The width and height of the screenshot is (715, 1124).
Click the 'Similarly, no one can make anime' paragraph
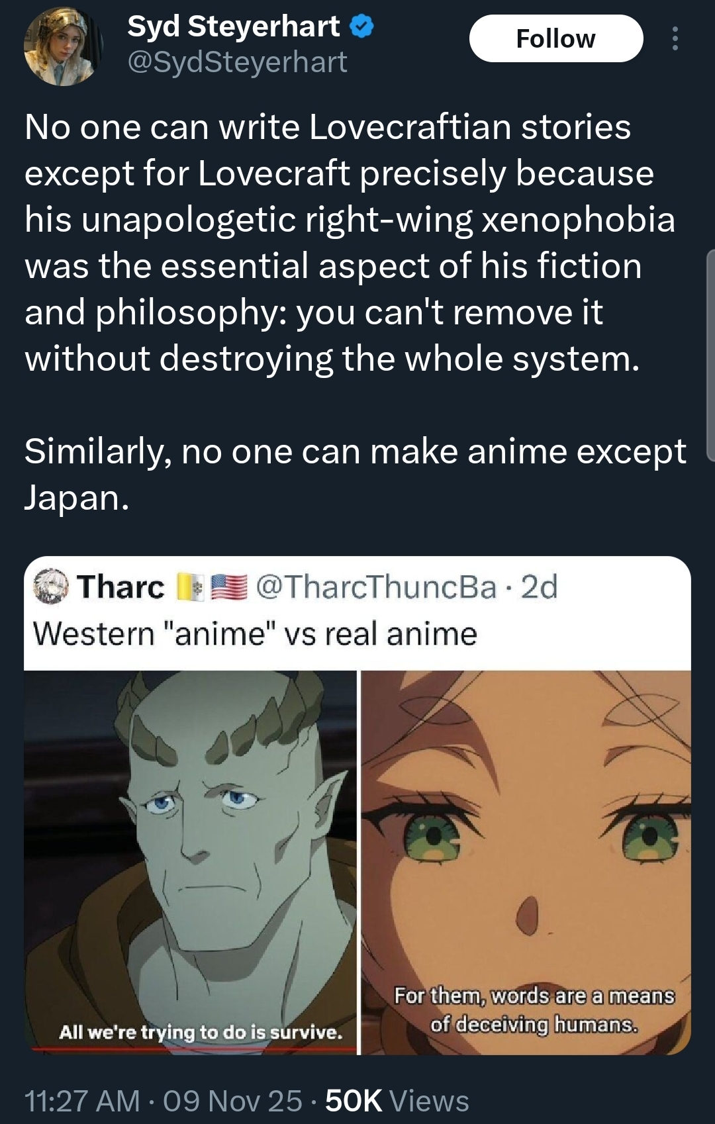click(x=356, y=475)
